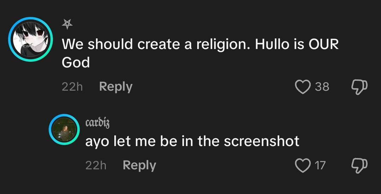Open the anime avatar commenter's profile picture
This screenshot has width=381, height=194.
[31, 39]
